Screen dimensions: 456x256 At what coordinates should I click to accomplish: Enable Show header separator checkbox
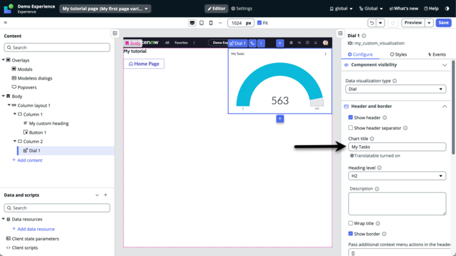[x=351, y=128]
